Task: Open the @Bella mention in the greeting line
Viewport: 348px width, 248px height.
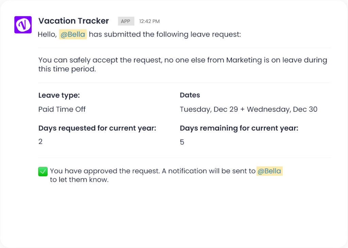Action: (73, 34)
